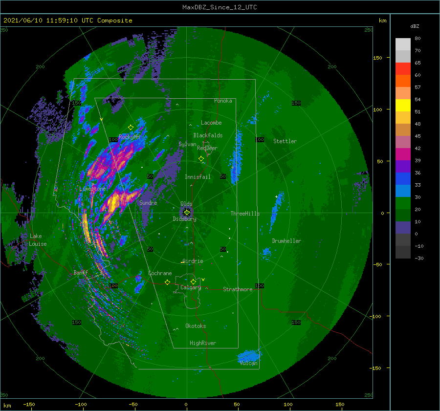Click the Innisfail town label
Viewport: 440px width, 411px height.
tap(198, 177)
